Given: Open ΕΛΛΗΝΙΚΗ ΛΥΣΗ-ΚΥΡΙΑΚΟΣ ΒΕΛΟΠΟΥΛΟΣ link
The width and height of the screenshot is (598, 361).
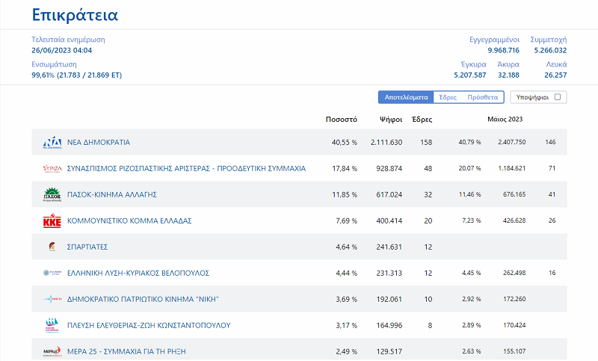Looking at the screenshot, I should coord(138,273).
